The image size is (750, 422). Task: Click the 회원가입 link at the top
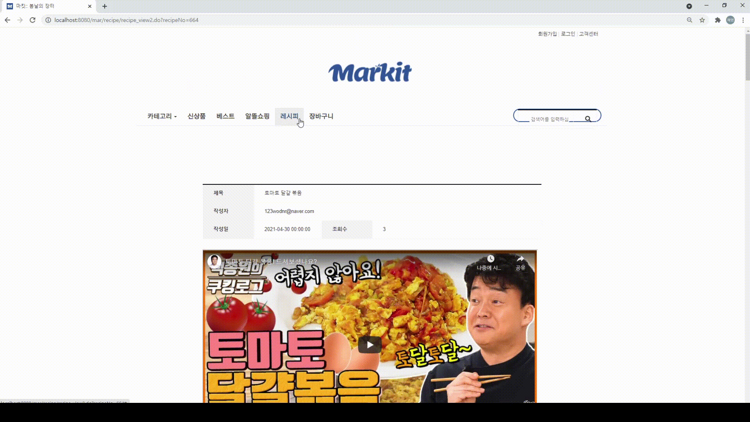(x=547, y=34)
